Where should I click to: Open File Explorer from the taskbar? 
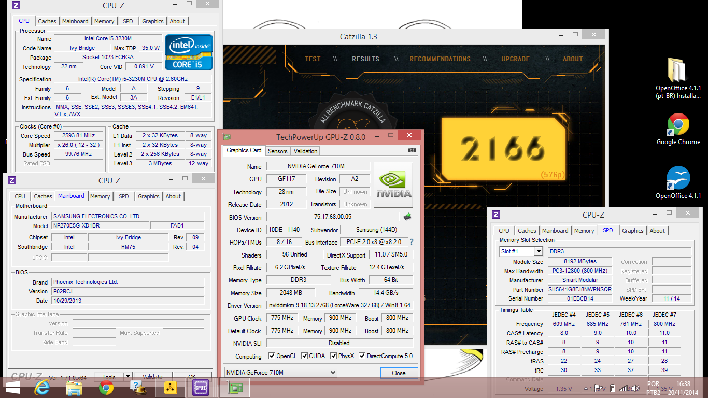74,388
